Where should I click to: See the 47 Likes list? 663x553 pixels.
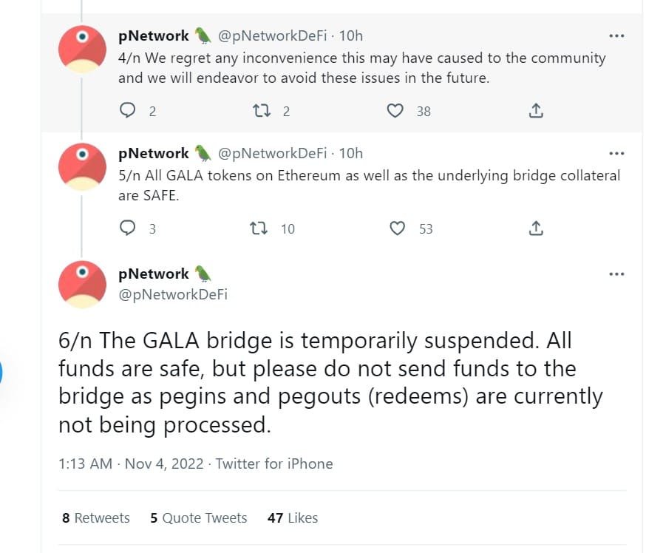[x=292, y=518]
